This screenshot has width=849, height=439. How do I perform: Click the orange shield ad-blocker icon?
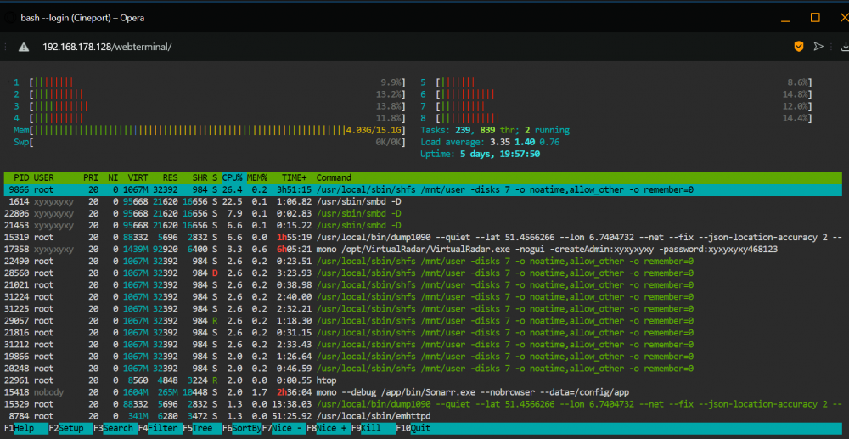pyautogui.click(x=799, y=47)
